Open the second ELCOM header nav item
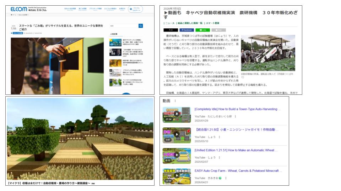The width and height of the screenshot is (341, 191). [82, 9]
